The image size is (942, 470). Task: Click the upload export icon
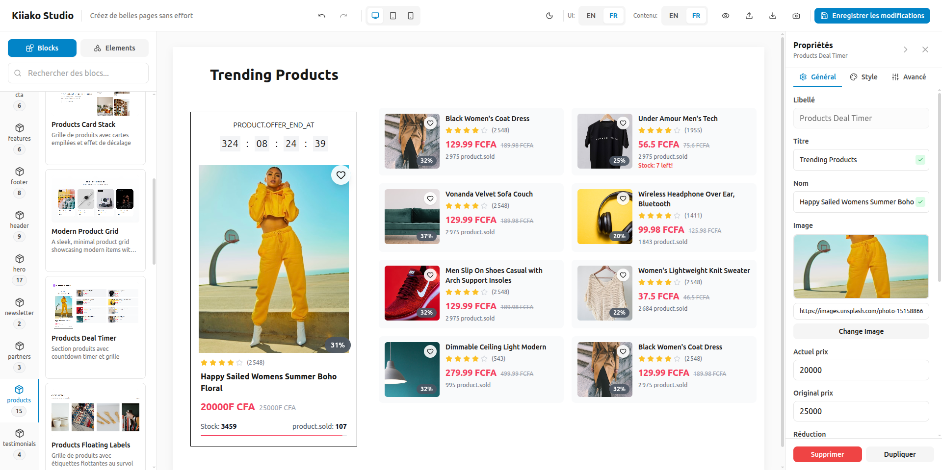click(749, 16)
